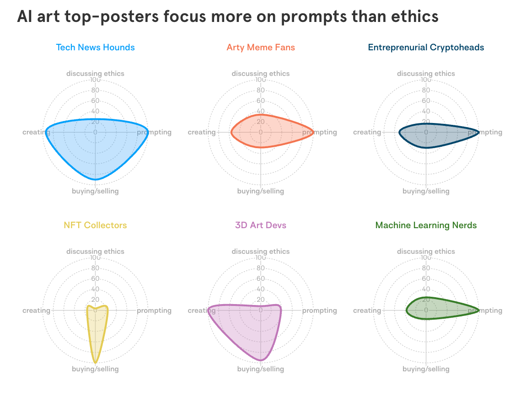Select the Tech News Hounds chart title
The height and width of the screenshot is (396, 526).
pyautogui.click(x=95, y=47)
